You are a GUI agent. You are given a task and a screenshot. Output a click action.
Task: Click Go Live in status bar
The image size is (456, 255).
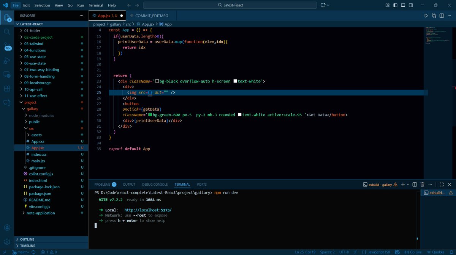point(413,252)
